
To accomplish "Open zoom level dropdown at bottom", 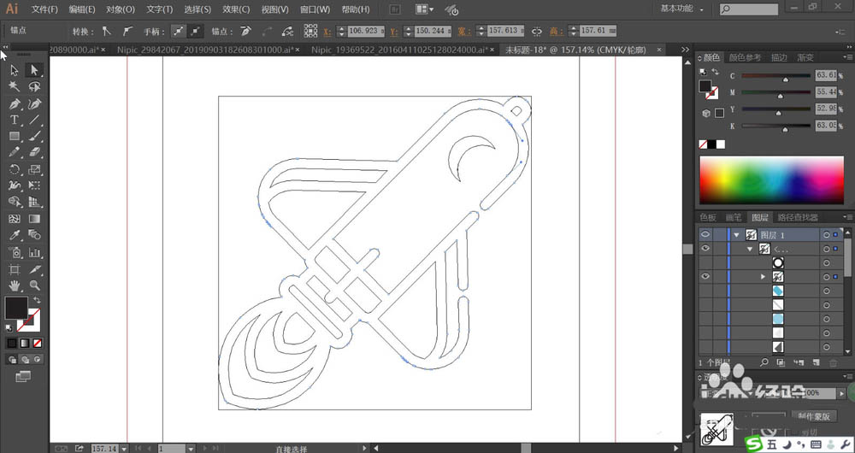I will click(x=124, y=448).
